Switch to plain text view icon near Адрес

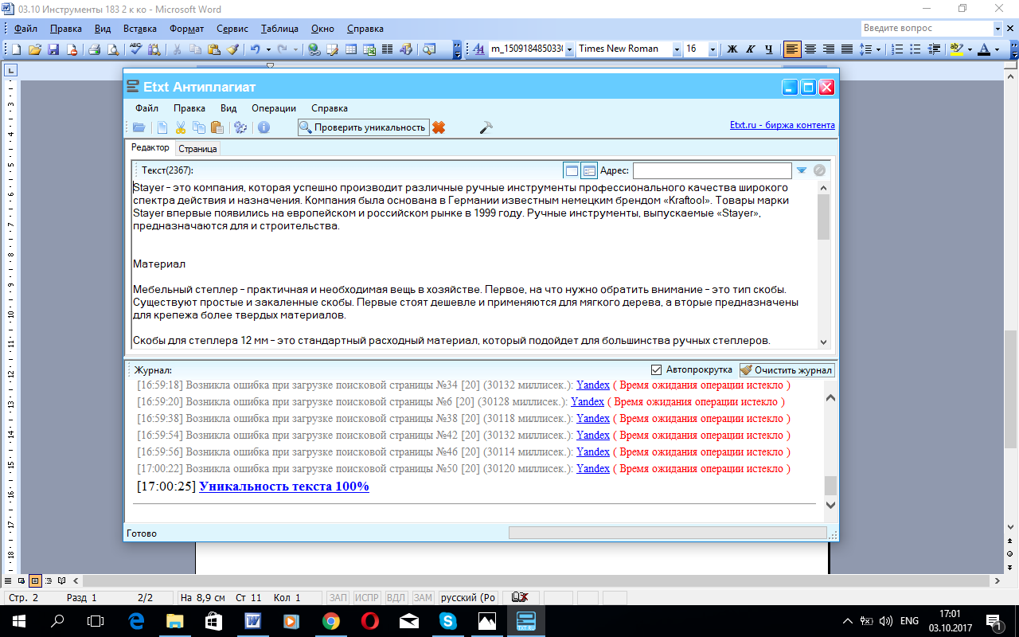[x=571, y=170]
